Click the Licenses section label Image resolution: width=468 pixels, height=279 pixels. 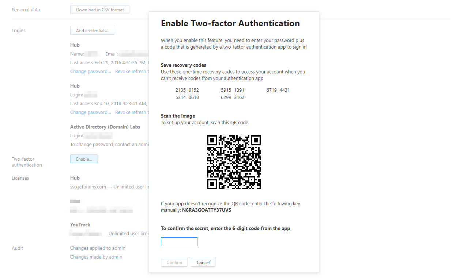[x=20, y=178]
